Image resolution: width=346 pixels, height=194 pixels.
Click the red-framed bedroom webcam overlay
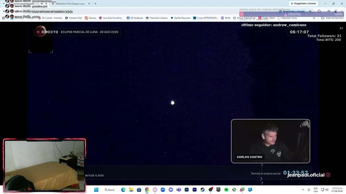coord(45,165)
